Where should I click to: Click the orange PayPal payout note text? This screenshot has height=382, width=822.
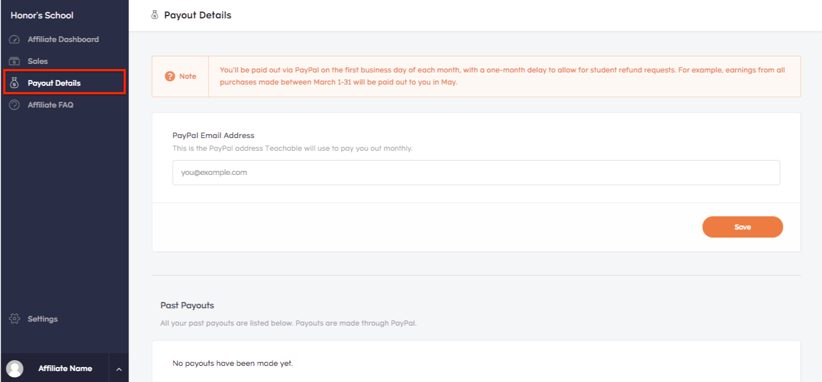coord(502,76)
